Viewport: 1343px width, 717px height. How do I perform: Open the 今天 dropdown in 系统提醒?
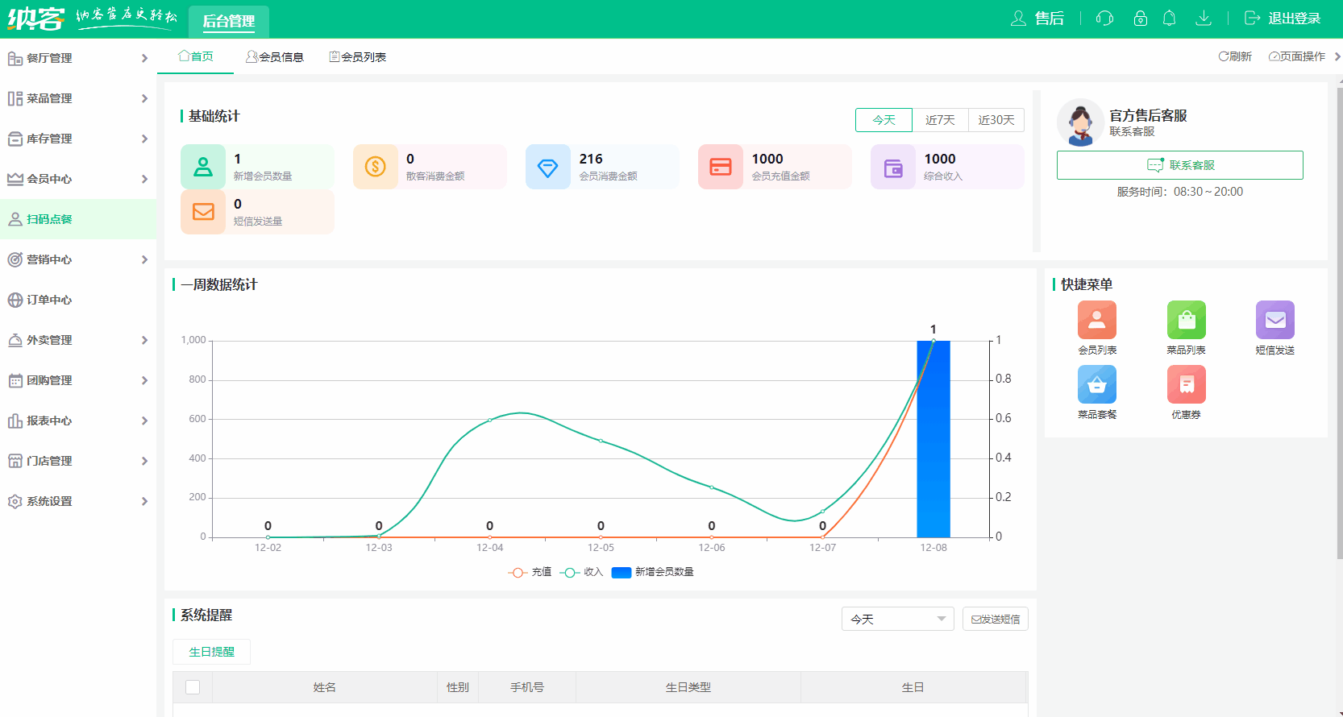897,619
